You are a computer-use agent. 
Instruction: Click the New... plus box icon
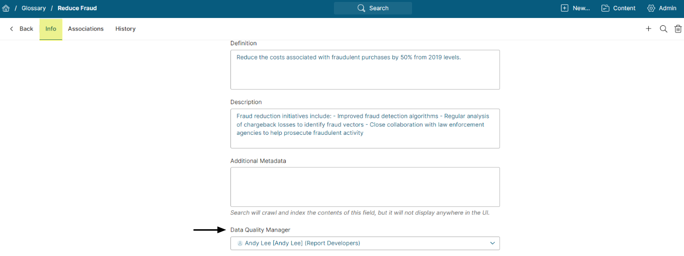564,8
